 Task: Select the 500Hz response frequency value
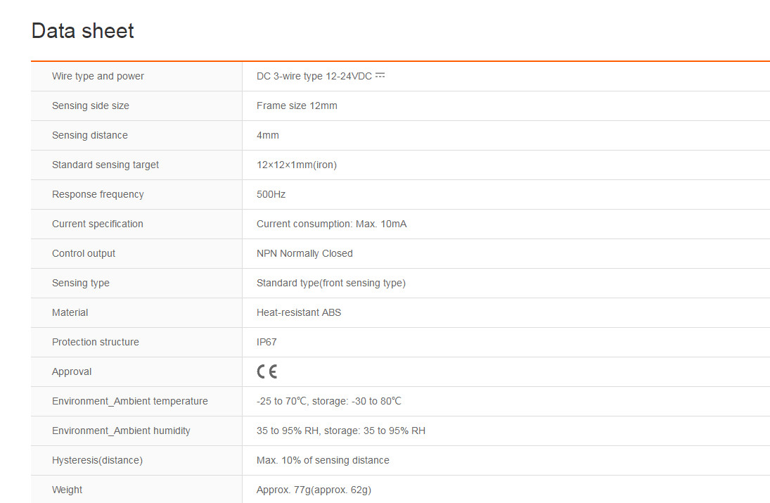coord(271,194)
